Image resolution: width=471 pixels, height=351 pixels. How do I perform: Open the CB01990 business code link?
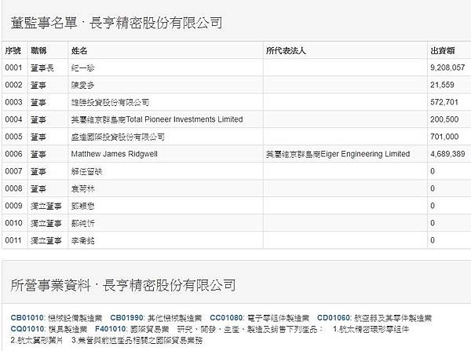pos(127,318)
